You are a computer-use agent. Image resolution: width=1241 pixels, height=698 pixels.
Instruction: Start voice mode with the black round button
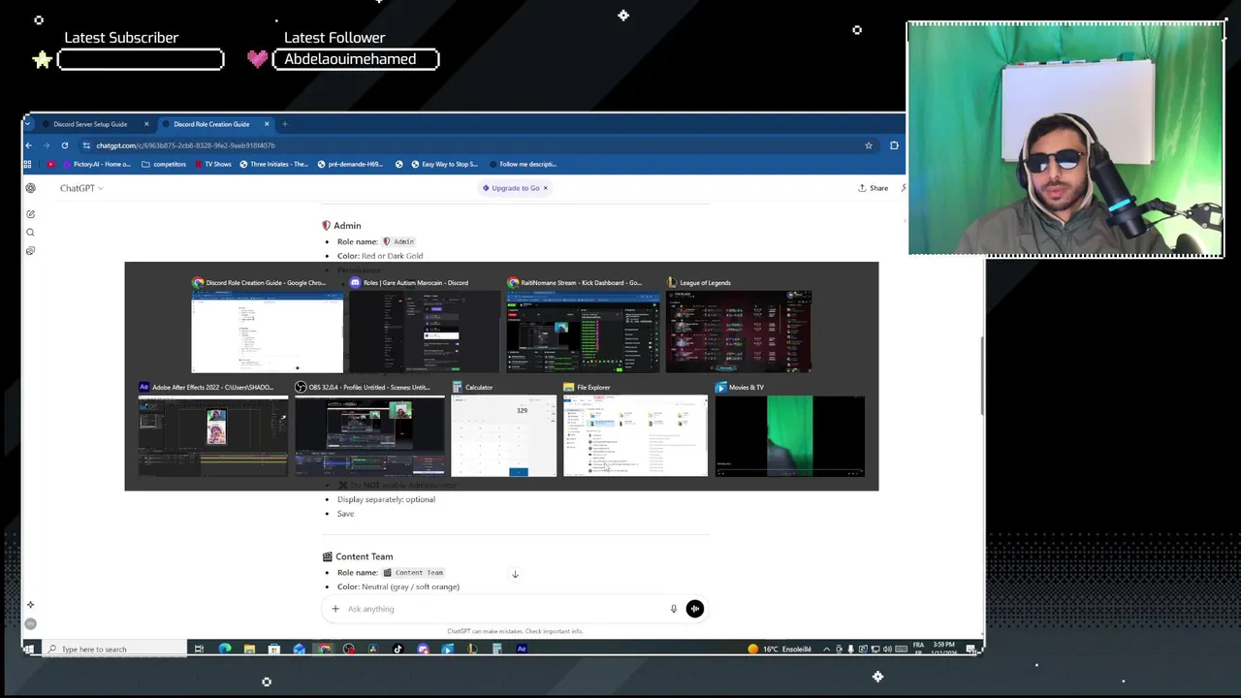(695, 609)
